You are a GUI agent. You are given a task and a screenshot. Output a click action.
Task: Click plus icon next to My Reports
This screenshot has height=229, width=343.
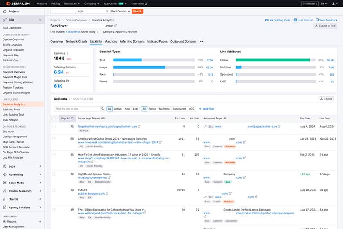coord(40,222)
